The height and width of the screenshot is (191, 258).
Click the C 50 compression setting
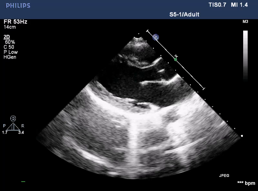click(x=9, y=47)
